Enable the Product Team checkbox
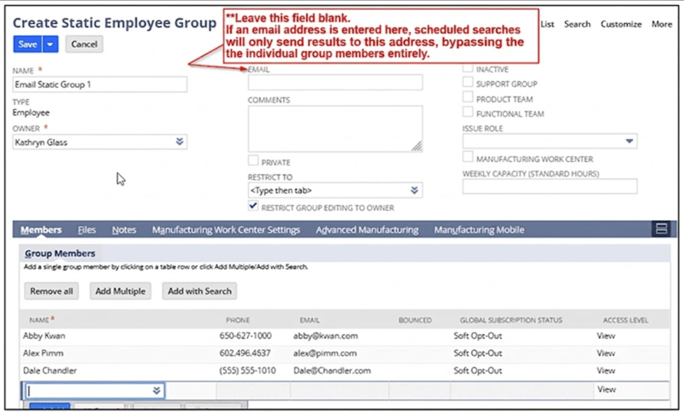Screen dimensions: 684x413 tap(468, 96)
